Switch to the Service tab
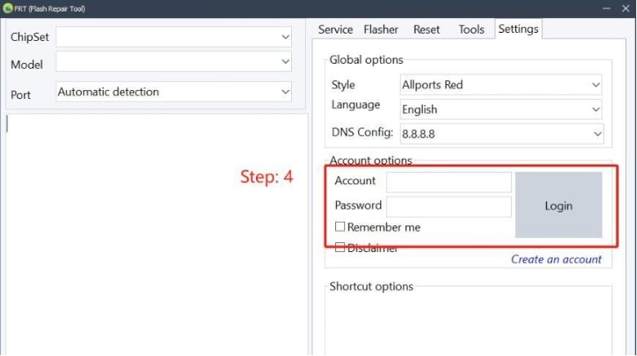Image resolution: width=637 pixels, height=356 pixels. pyautogui.click(x=335, y=29)
